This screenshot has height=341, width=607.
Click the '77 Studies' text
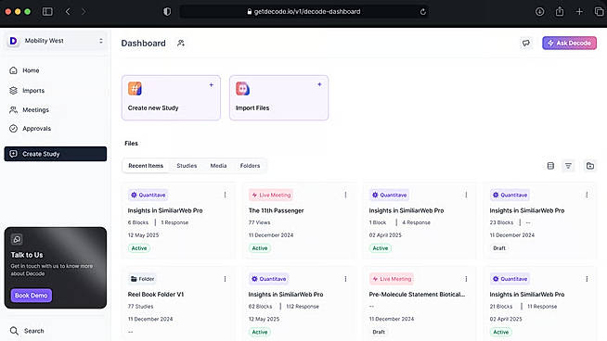tap(140, 306)
